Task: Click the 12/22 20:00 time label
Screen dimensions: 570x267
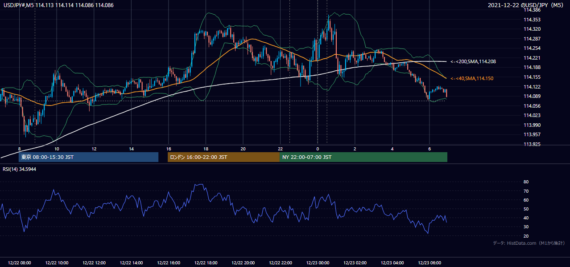Action: pyautogui.click(x=243, y=263)
